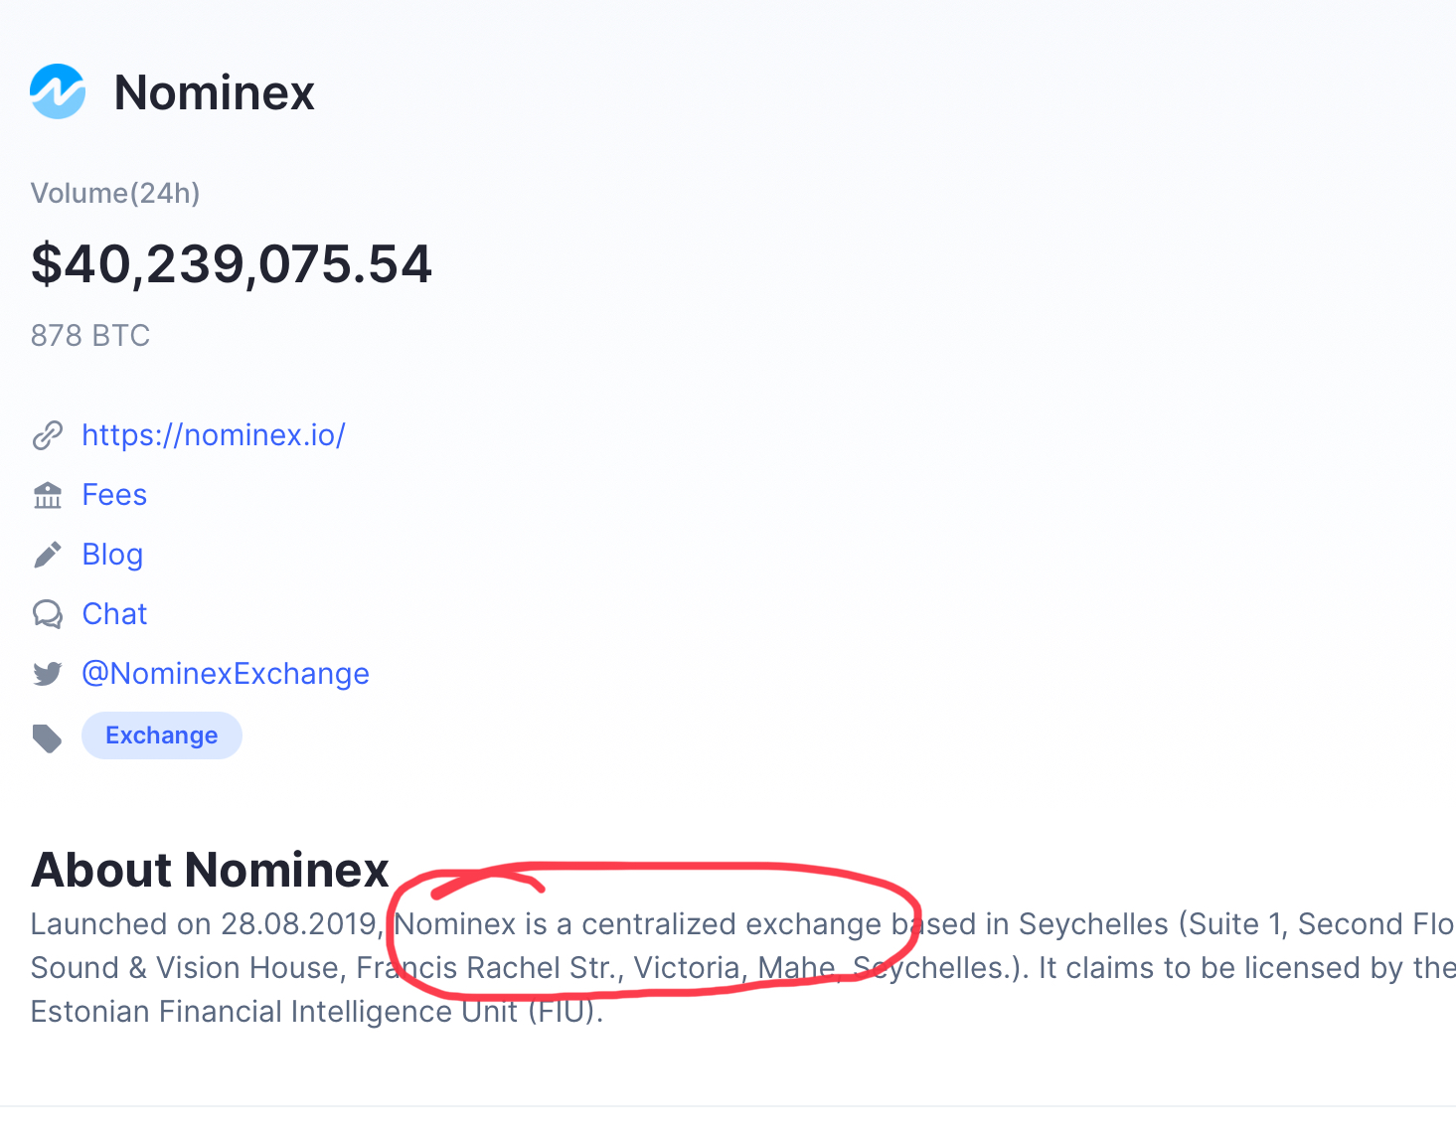Click the chain link icon beside website URL

click(x=48, y=435)
